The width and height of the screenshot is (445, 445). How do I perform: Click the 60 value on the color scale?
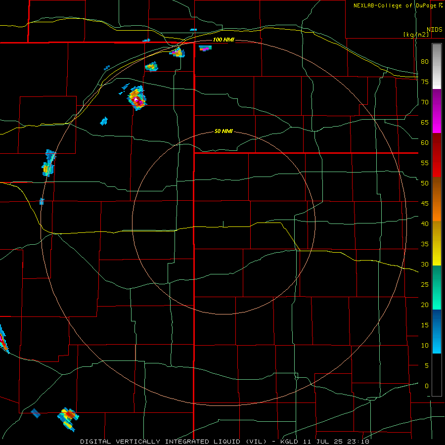point(425,143)
